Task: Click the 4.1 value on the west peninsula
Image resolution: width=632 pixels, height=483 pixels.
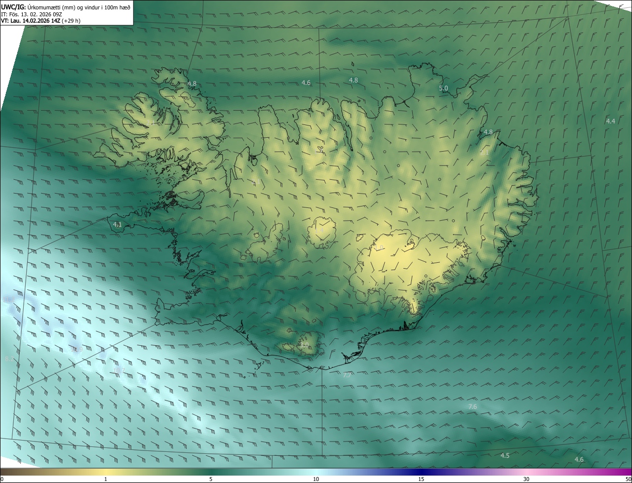Action: point(118,224)
